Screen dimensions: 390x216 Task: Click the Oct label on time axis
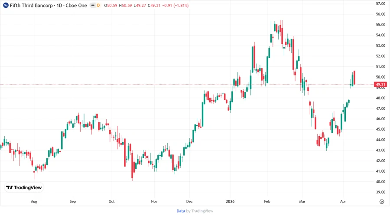(111, 201)
